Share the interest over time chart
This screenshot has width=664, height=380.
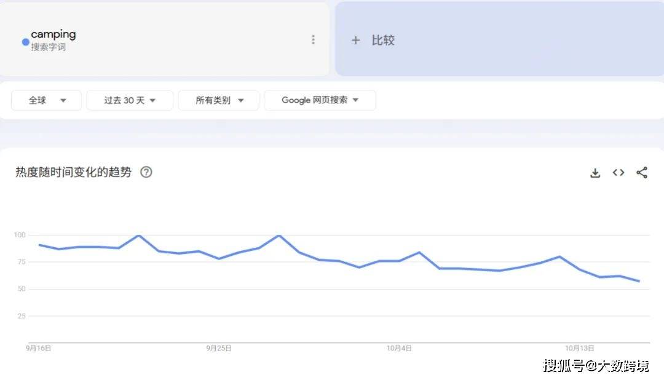pos(642,173)
